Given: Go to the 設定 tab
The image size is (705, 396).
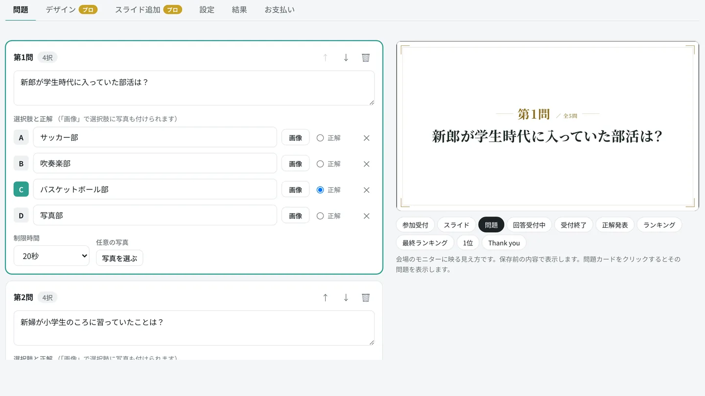Looking at the screenshot, I should point(207,10).
